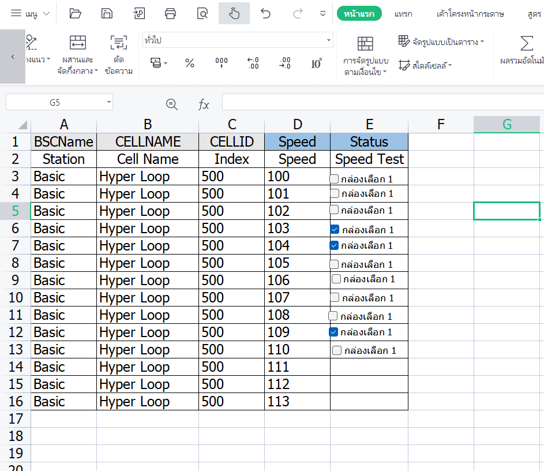The width and height of the screenshot is (544, 471).
Task: Switch to the แทรก (Insert) ribbon tab
Action: [403, 13]
